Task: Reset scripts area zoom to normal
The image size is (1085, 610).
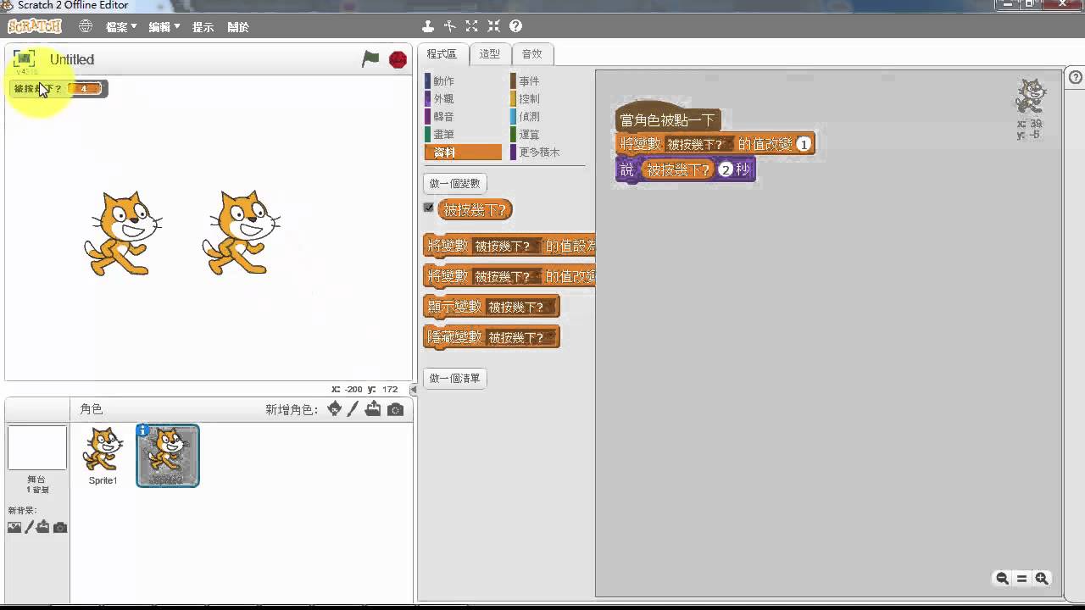Action: 1021,579
